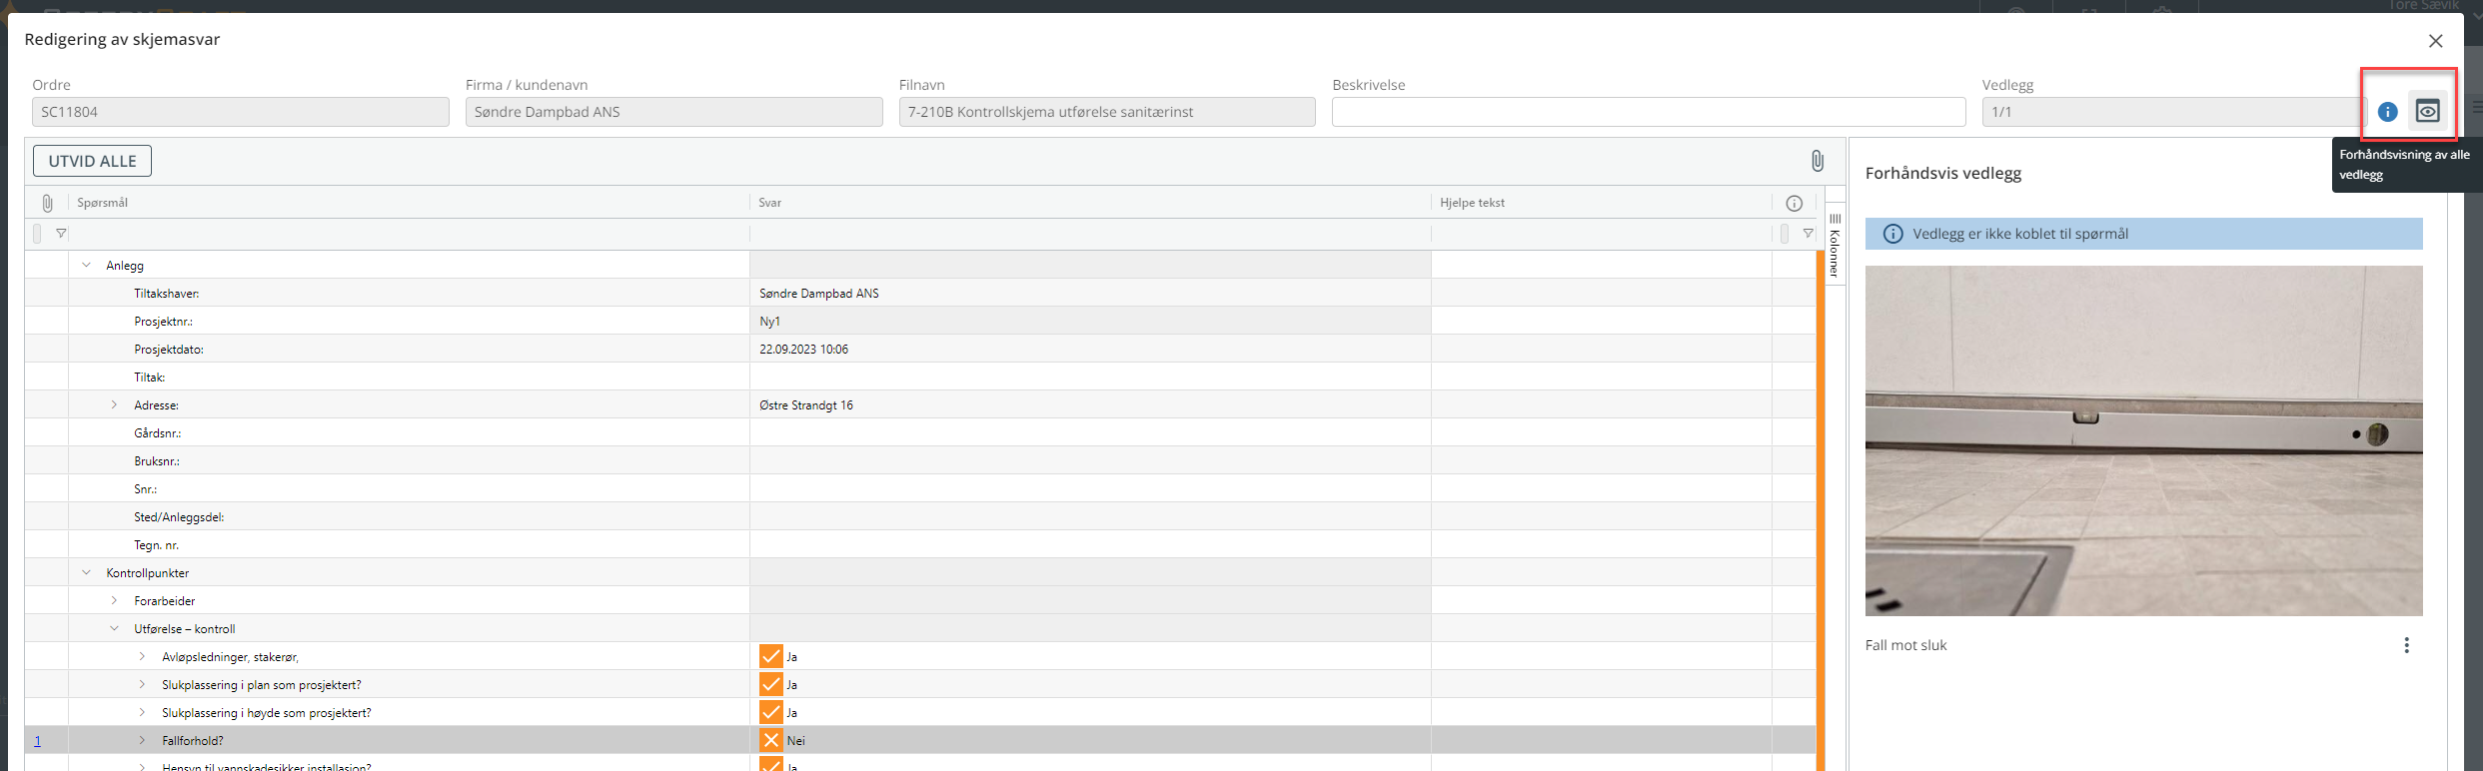Select the Bruksnr.: row
The height and width of the screenshot is (771, 2483).
click(x=920, y=460)
